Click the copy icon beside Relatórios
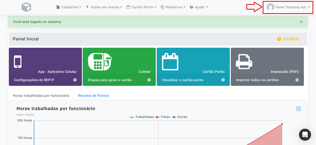The image size is (316, 145). pos(163,7)
